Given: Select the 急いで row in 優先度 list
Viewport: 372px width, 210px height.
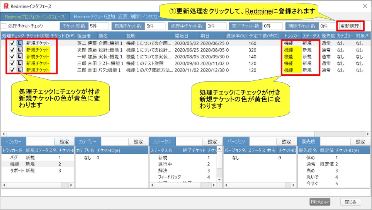Looking at the screenshot, I should [x=334, y=177].
